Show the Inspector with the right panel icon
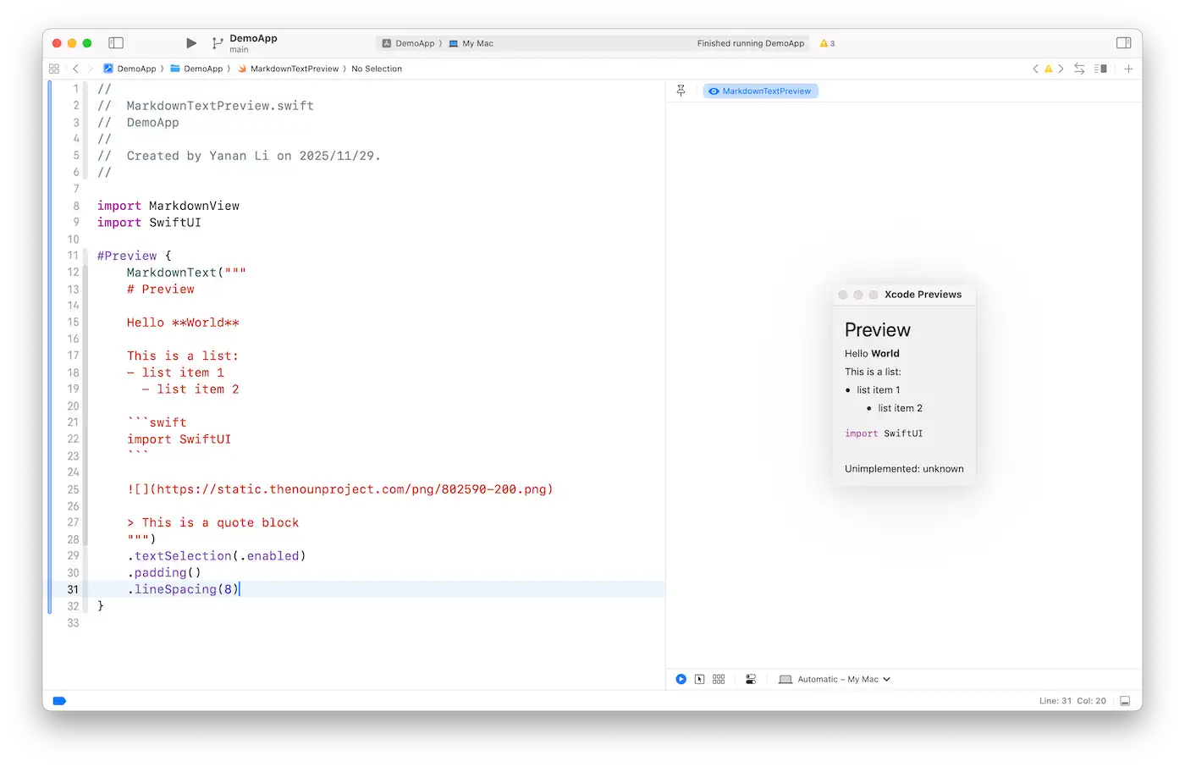The height and width of the screenshot is (767, 1185). 1123,42
